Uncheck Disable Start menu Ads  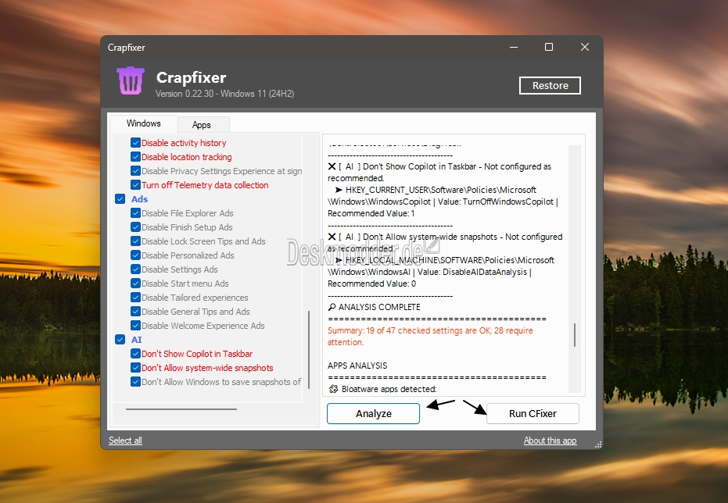pyautogui.click(x=135, y=284)
